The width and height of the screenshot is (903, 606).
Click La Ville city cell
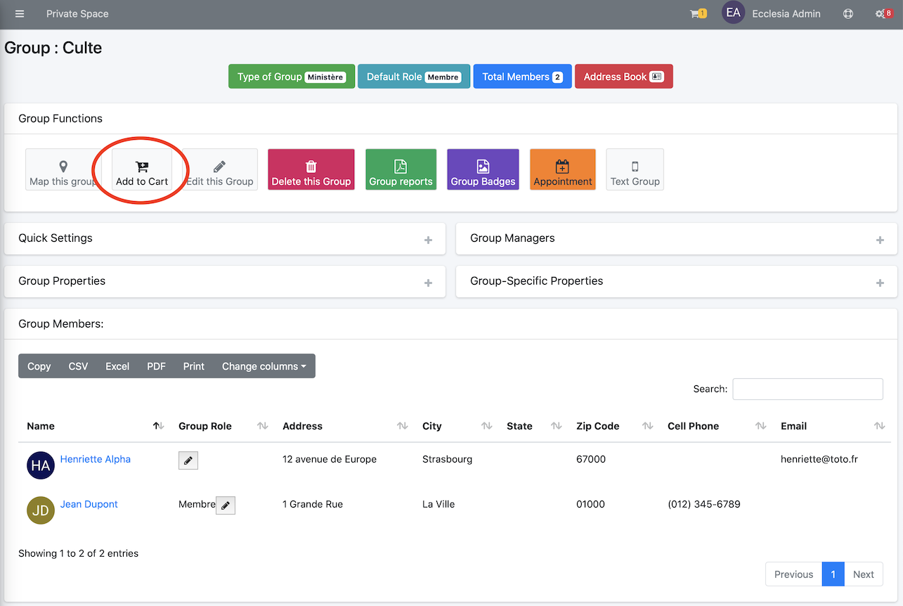(x=438, y=504)
